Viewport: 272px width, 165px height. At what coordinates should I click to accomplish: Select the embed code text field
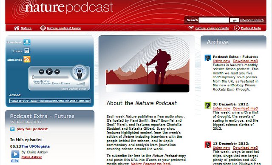coord(50,101)
